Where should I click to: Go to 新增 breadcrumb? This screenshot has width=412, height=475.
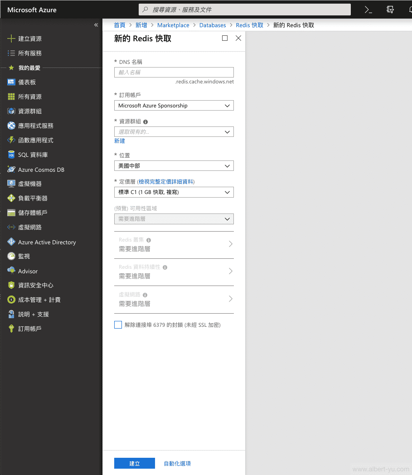pos(141,25)
